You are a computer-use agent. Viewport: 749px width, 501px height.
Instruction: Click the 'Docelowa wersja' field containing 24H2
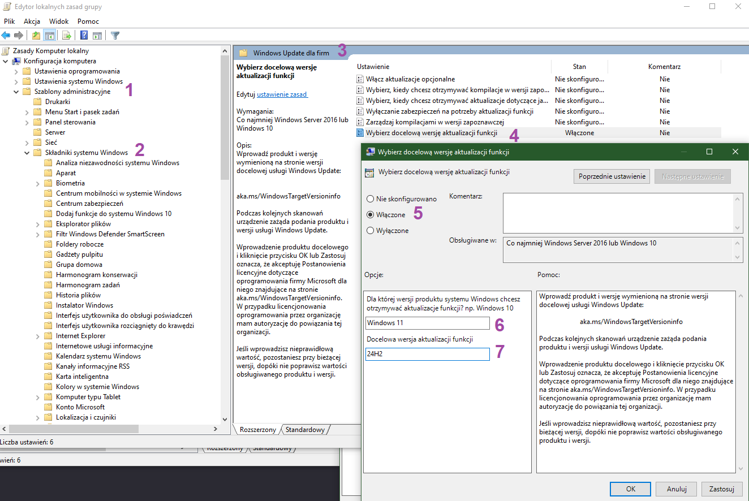click(x=427, y=355)
